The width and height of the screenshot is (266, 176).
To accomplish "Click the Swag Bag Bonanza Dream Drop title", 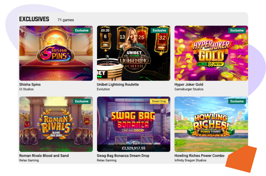I will (x=123, y=155).
